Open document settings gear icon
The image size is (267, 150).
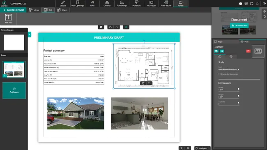pyautogui.click(x=265, y=12)
